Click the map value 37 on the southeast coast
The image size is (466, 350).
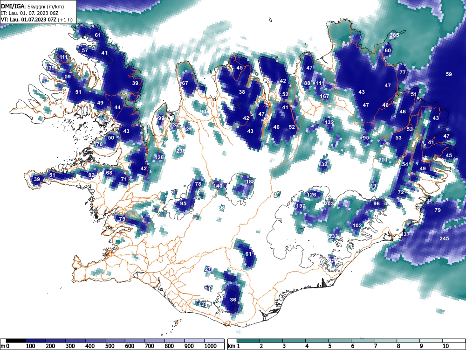(406, 234)
